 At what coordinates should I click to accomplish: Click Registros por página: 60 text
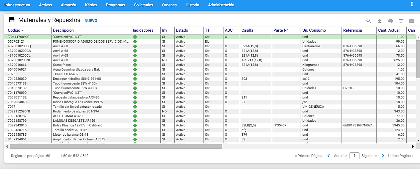pos(30,156)
